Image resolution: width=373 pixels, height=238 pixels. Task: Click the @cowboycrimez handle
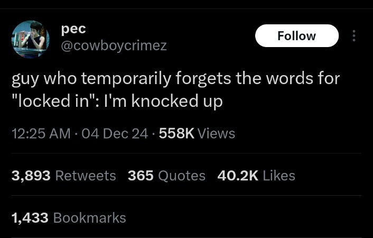coord(114,46)
